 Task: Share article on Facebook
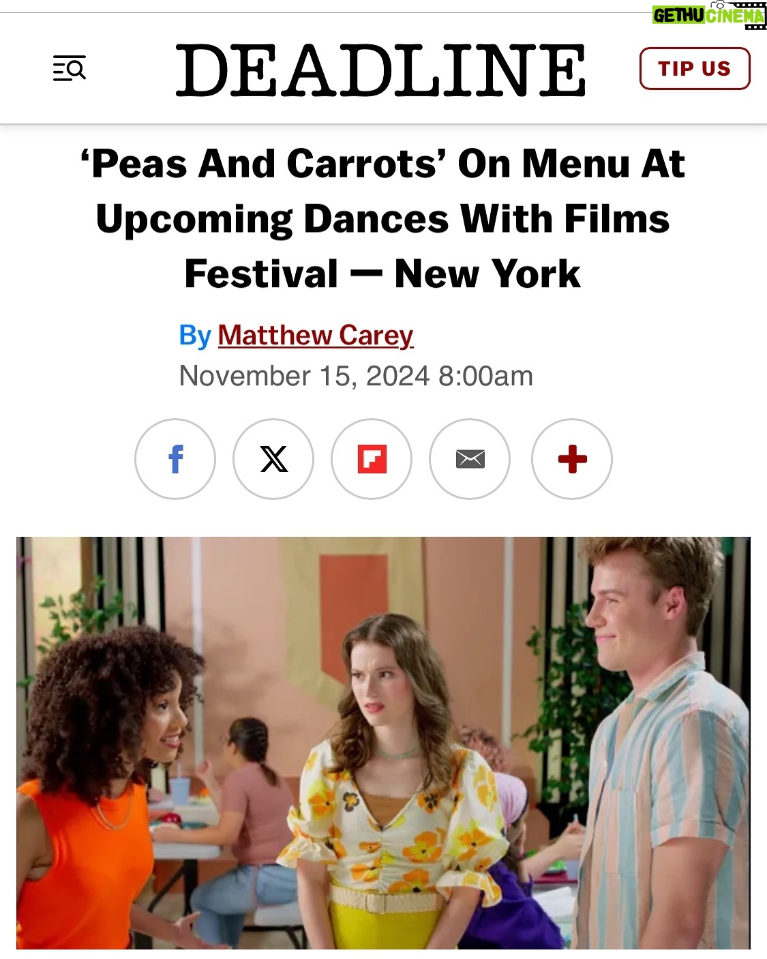pyautogui.click(x=175, y=459)
